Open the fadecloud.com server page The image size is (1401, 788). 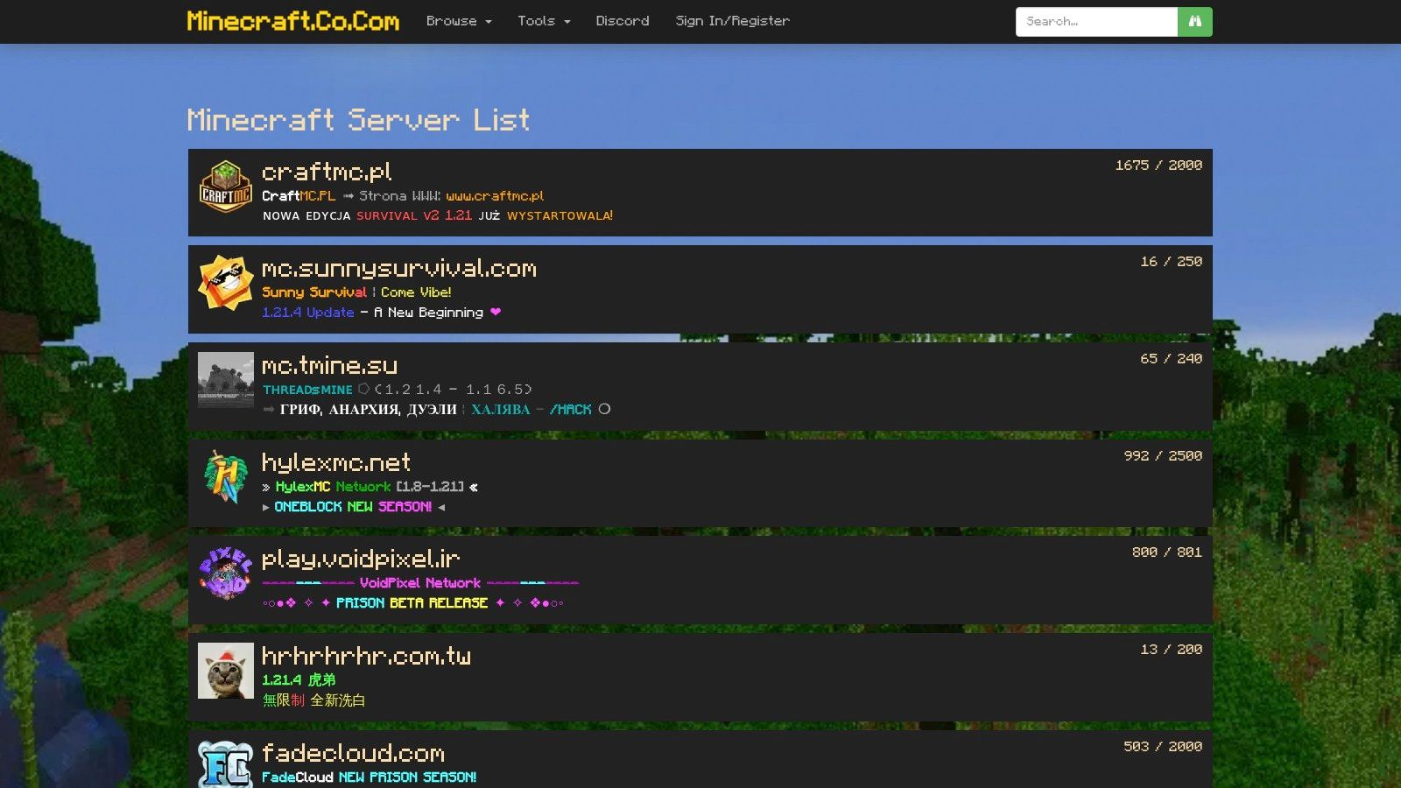pos(353,752)
